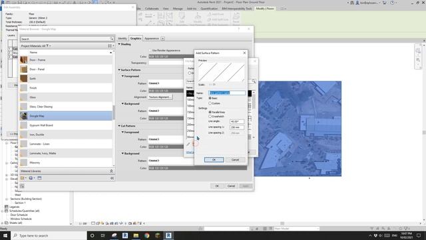The width and height of the screenshot is (426, 240).
Task: Click the Windows Start button
Action: point(5,235)
